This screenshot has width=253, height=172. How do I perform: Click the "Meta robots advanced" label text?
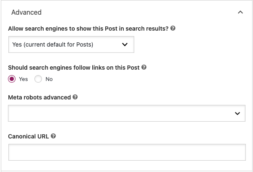click(39, 97)
